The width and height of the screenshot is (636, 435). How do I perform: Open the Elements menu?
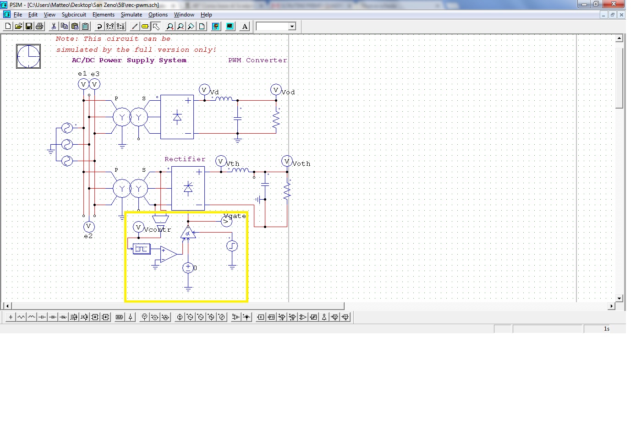tap(103, 15)
